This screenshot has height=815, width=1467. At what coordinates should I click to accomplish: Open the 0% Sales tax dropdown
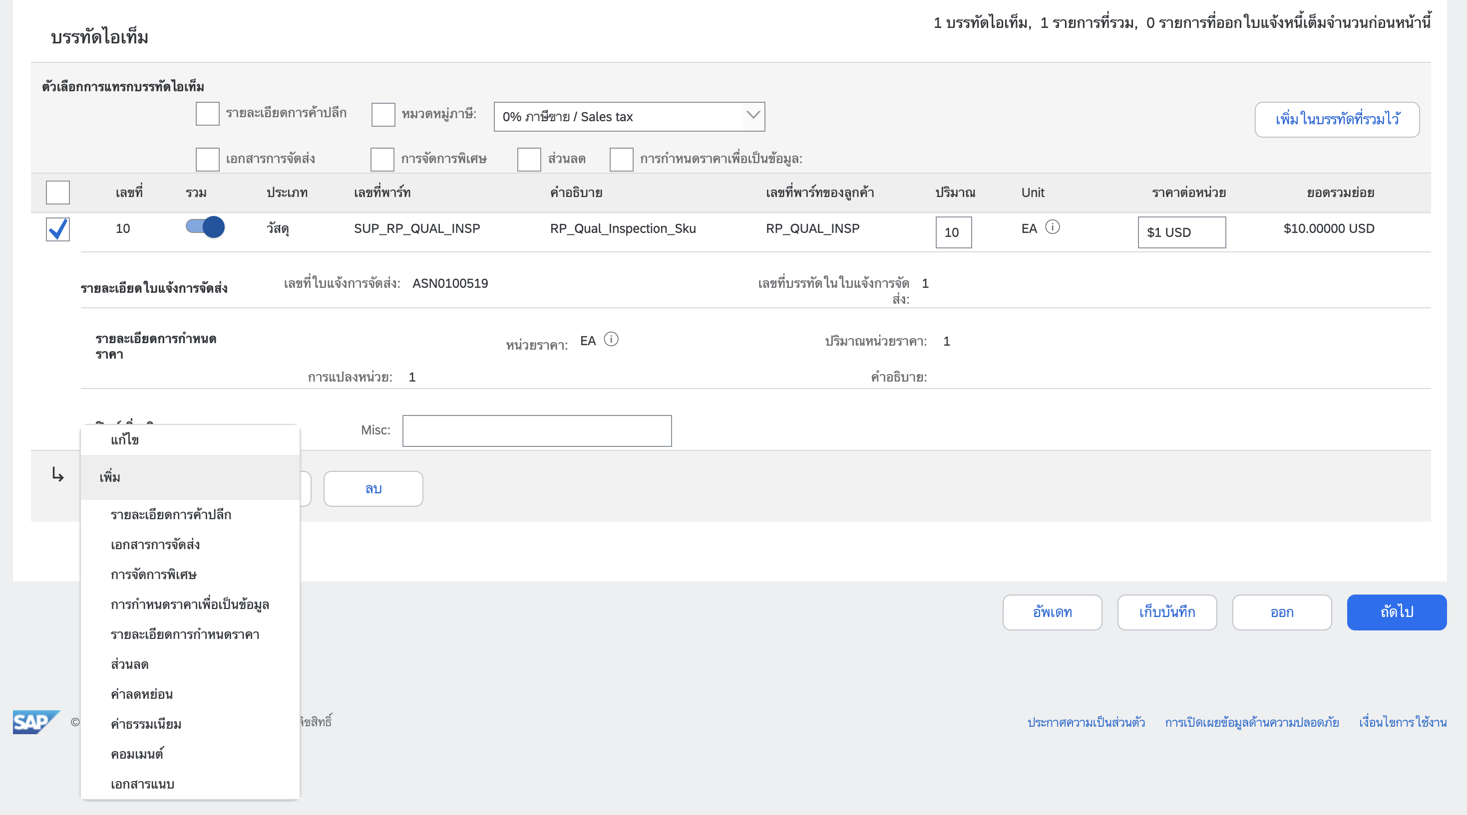point(621,117)
